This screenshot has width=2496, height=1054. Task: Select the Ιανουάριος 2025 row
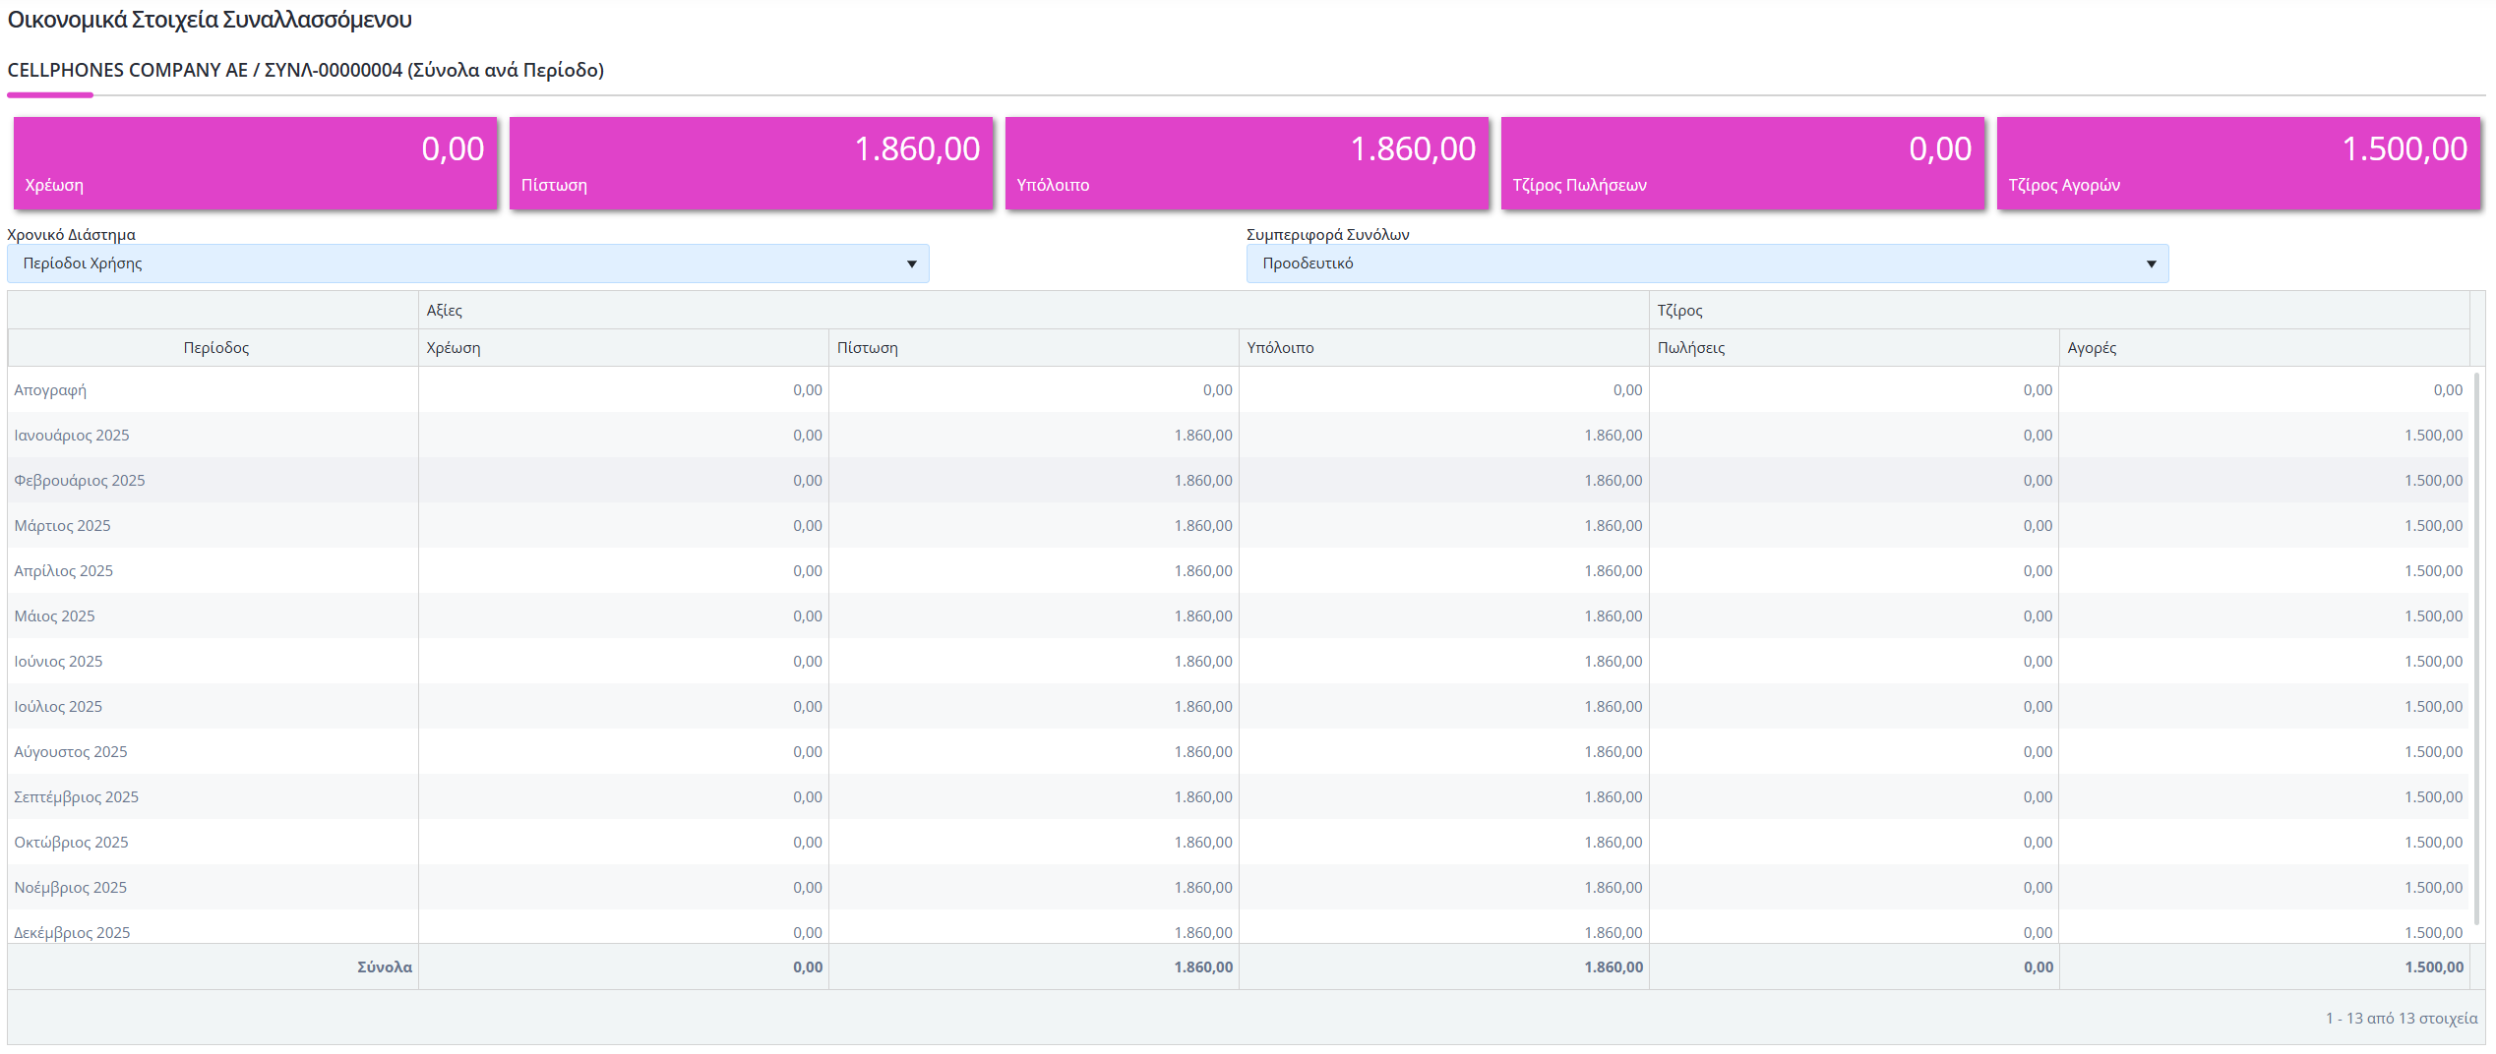1239,436
